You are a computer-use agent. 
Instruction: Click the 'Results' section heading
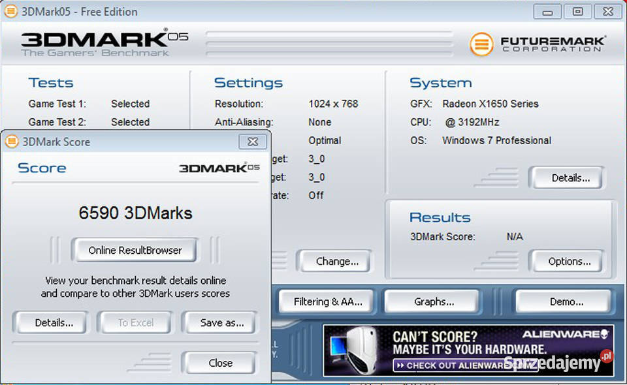pos(440,217)
